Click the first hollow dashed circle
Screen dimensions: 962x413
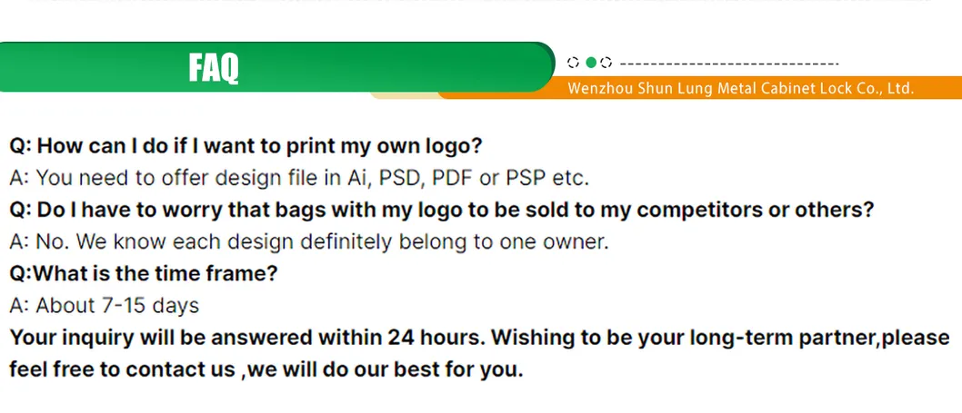coord(573,63)
